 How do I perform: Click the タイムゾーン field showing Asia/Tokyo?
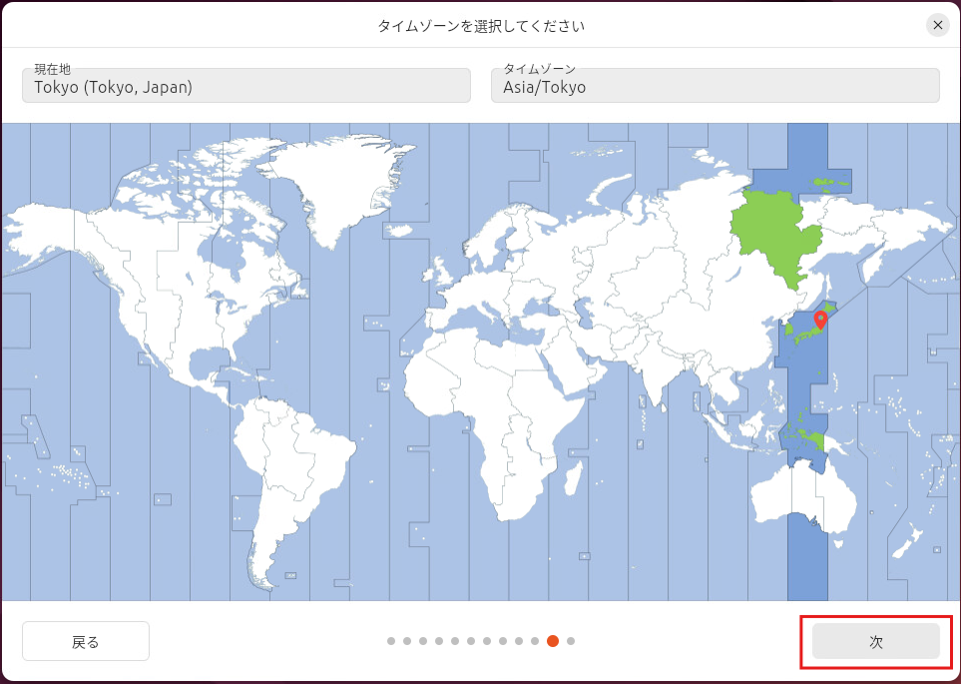[x=716, y=85]
